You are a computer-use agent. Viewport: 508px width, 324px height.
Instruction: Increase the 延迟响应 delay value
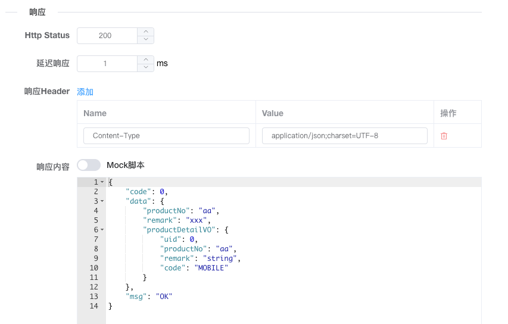(x=146, y=60)
